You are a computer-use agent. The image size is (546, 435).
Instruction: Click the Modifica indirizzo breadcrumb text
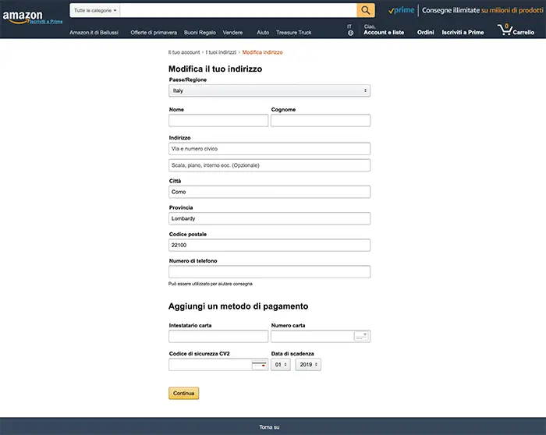tap(263, 52)
